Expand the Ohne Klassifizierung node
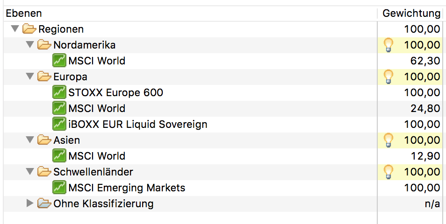The height and width of the screenshot is (224, 446). [30, 203]
